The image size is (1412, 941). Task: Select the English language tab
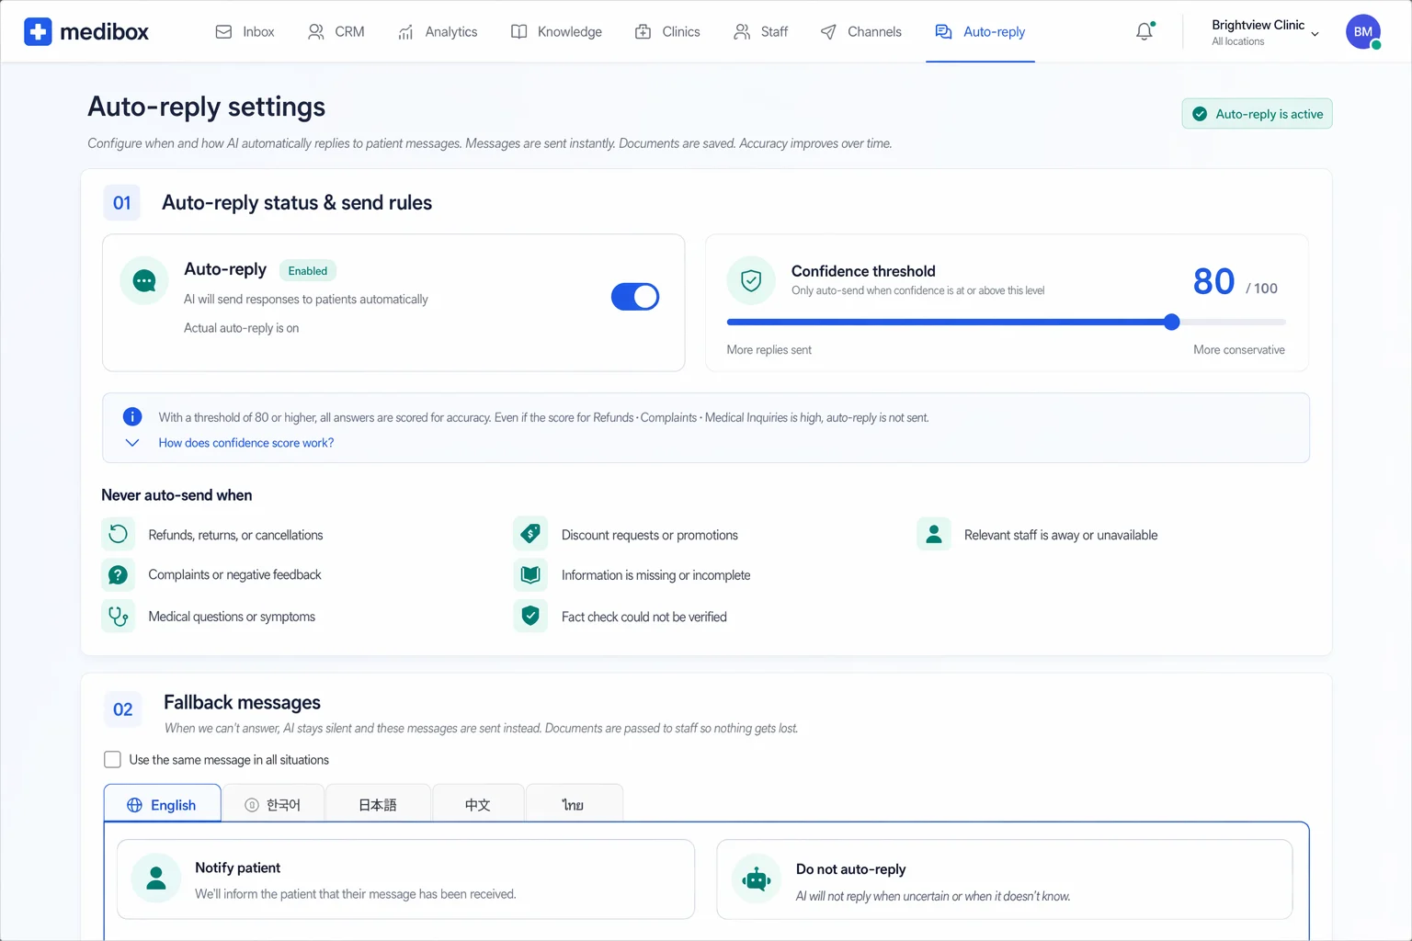pos(162,803)
